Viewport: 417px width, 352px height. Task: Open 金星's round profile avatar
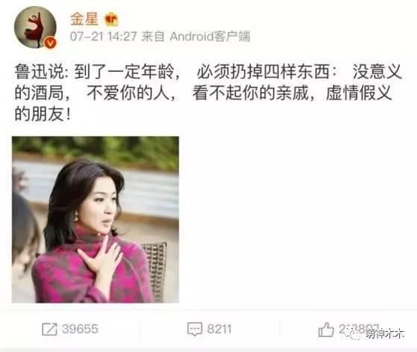(35, 27)
